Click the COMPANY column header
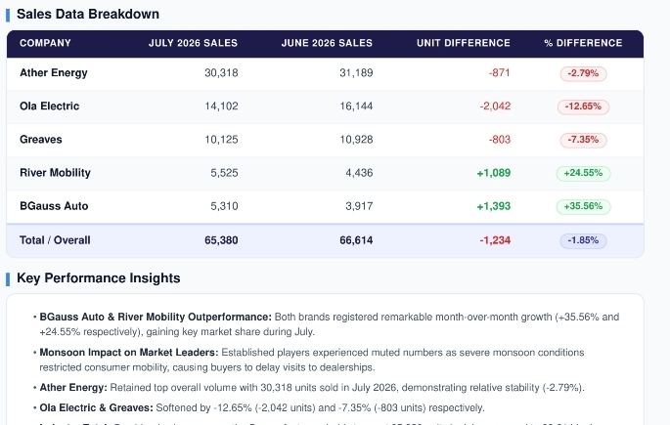 click(45, 43)
